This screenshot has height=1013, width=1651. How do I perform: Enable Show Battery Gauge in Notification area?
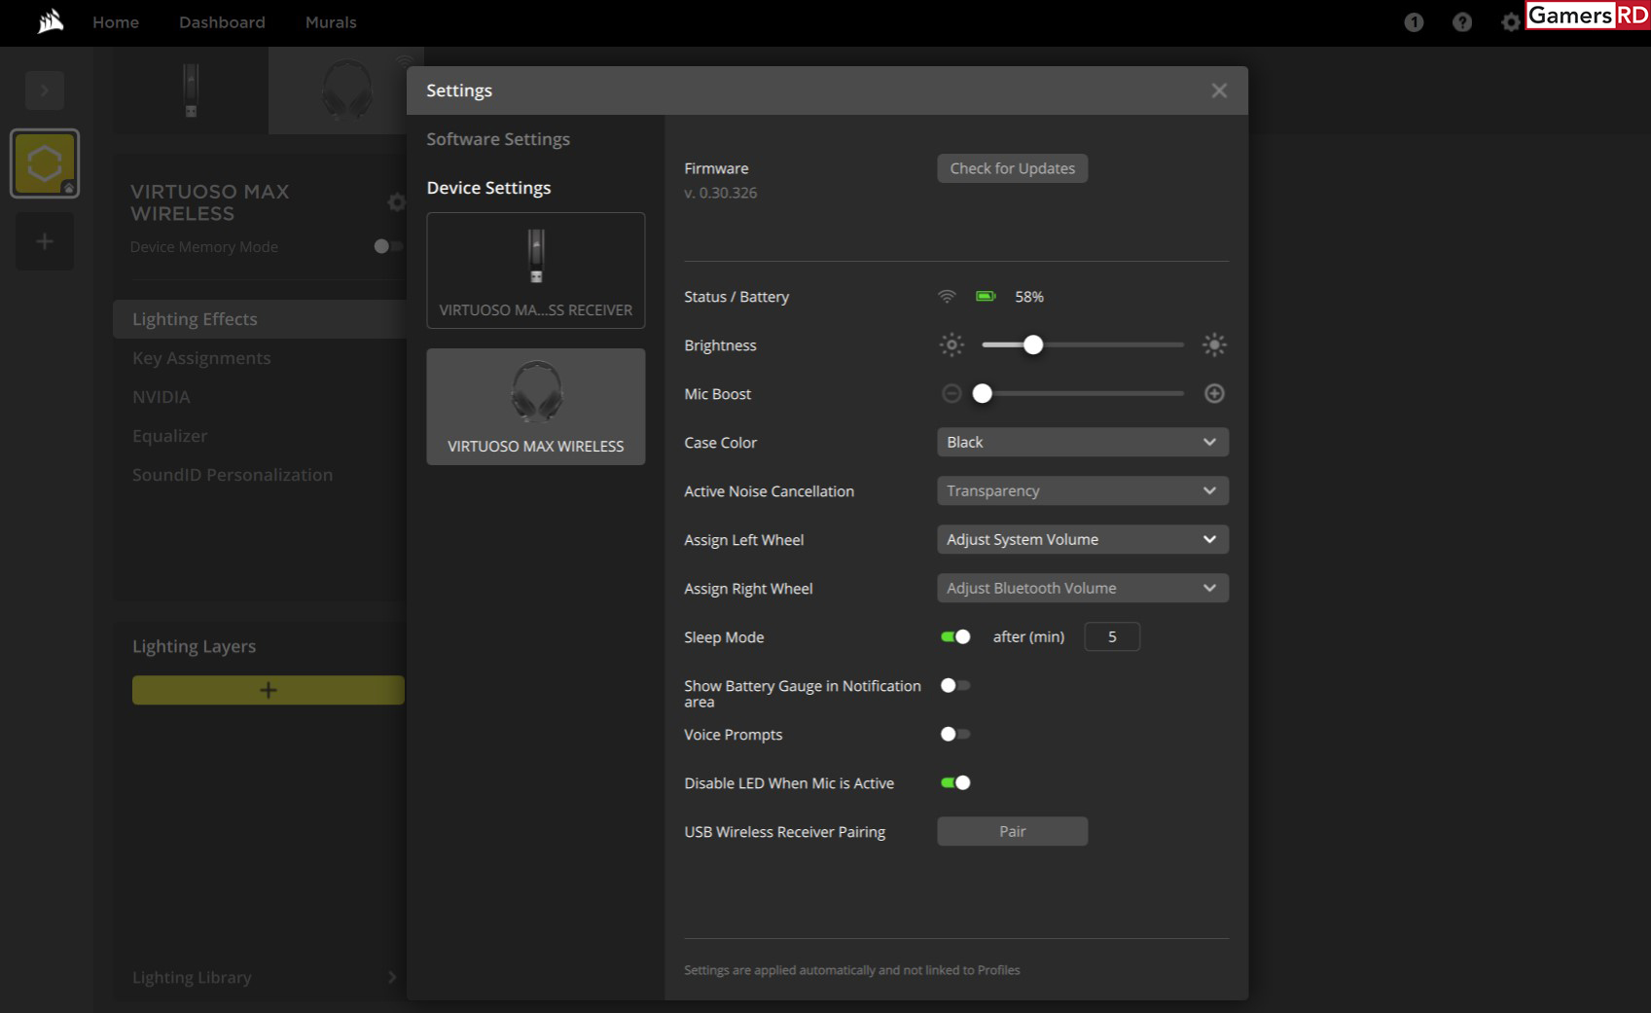point(955,685)
